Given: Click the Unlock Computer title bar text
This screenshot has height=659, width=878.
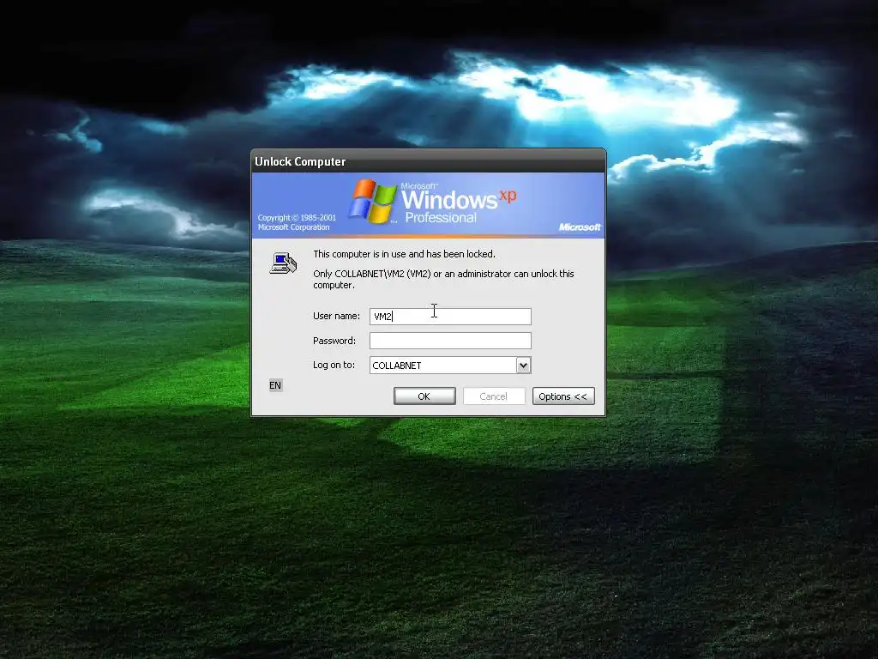Looking at the screenshot, I should click(x=300, y=161).
